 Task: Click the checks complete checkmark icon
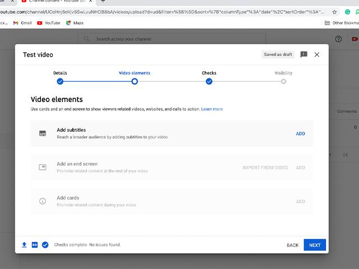[x=45, y=245]
